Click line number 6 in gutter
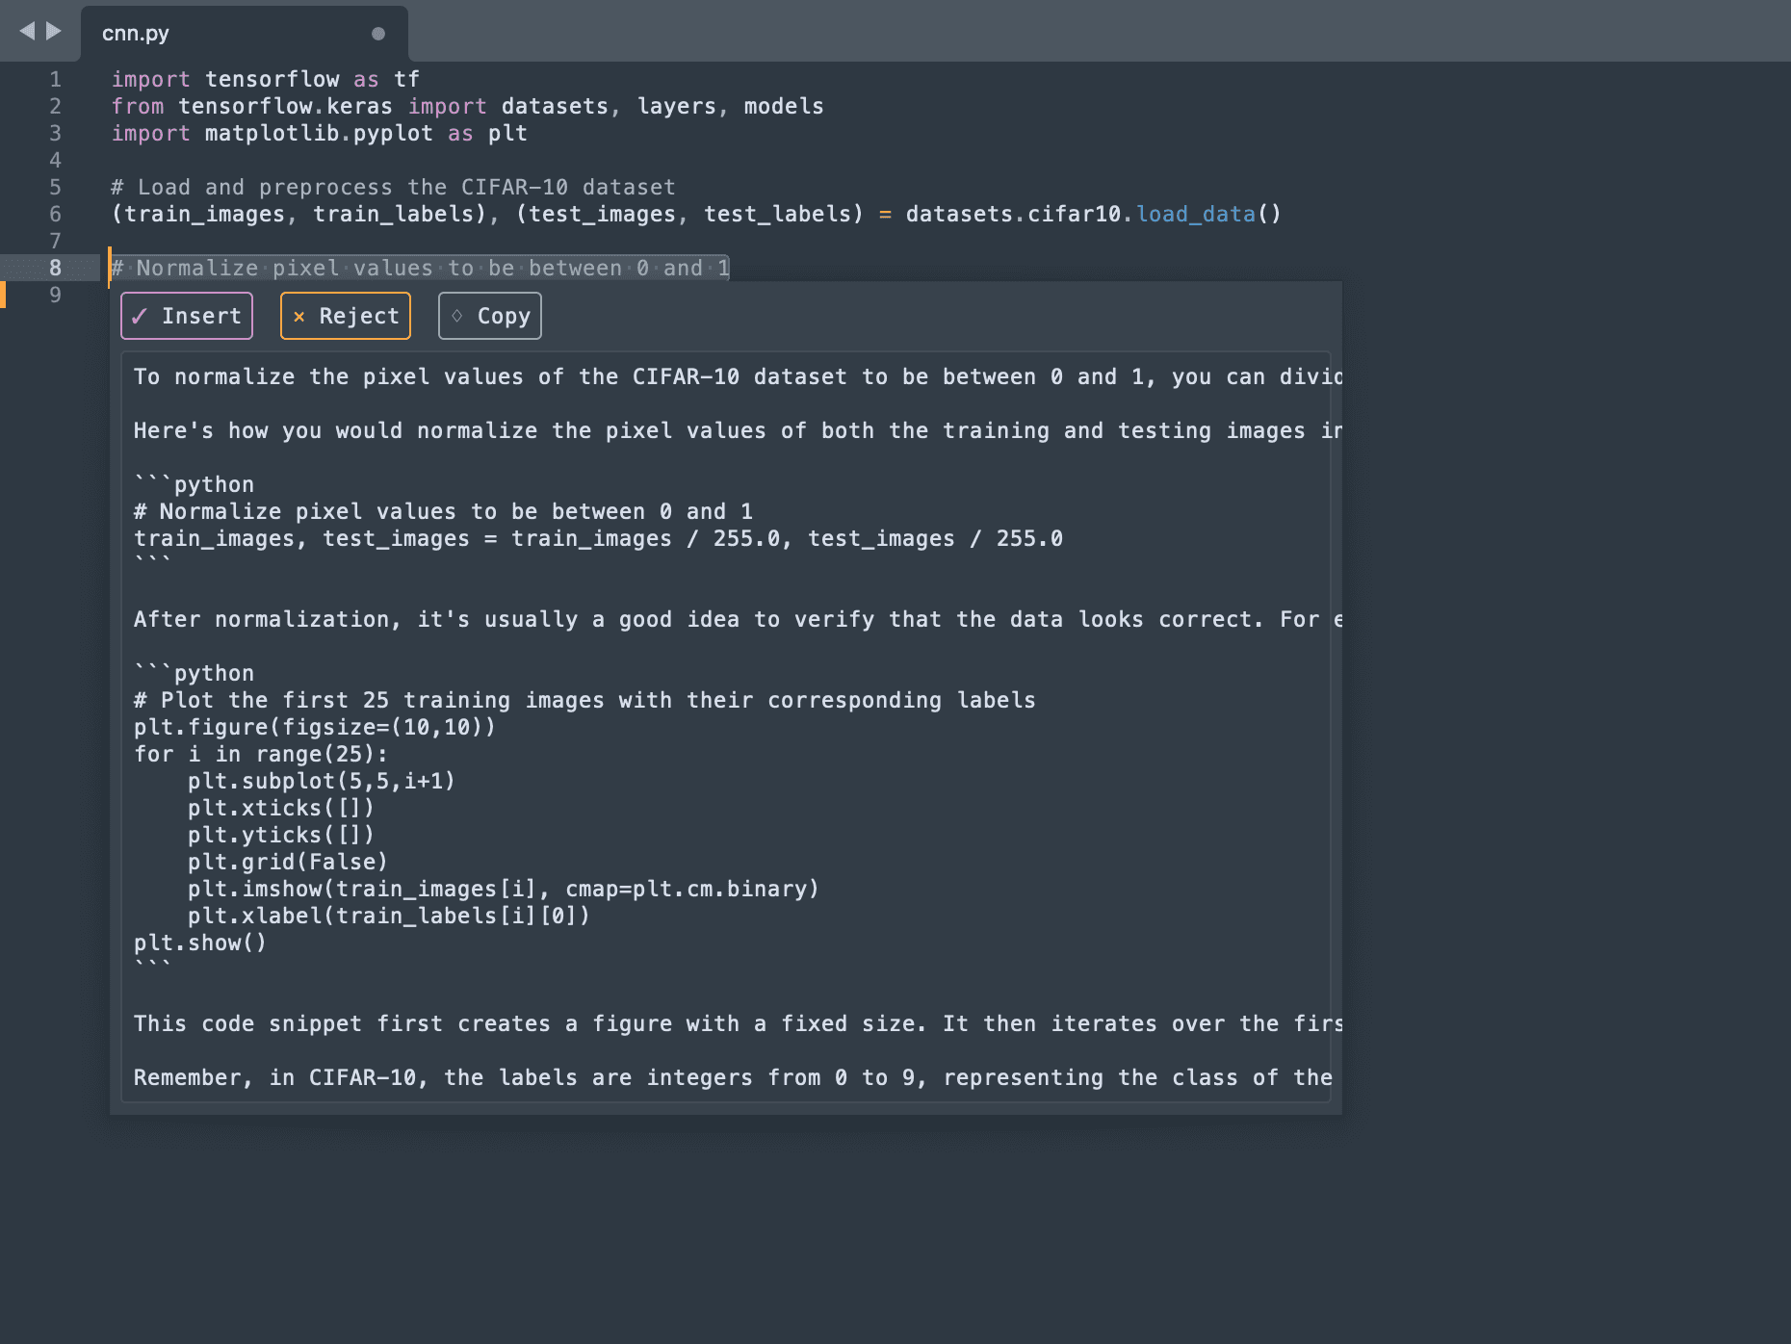The image size is (1791, 1344). pyautogui.click(x=55, y=214)
